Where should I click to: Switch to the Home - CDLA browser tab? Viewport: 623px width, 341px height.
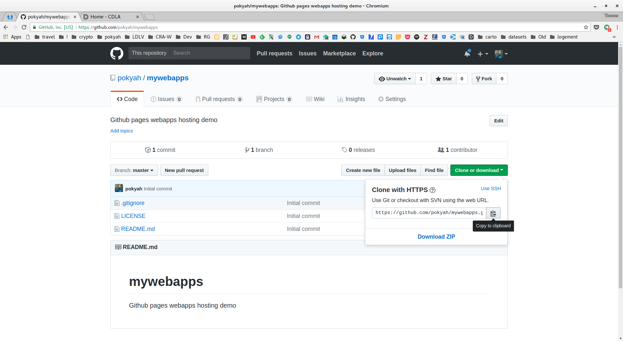[x=111, y=17]
